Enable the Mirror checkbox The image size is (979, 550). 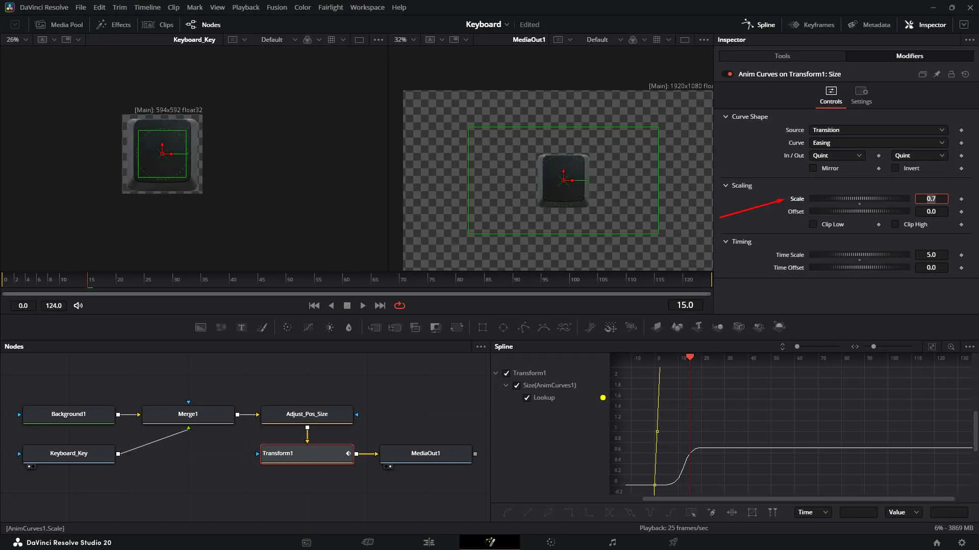click(813, 168)
